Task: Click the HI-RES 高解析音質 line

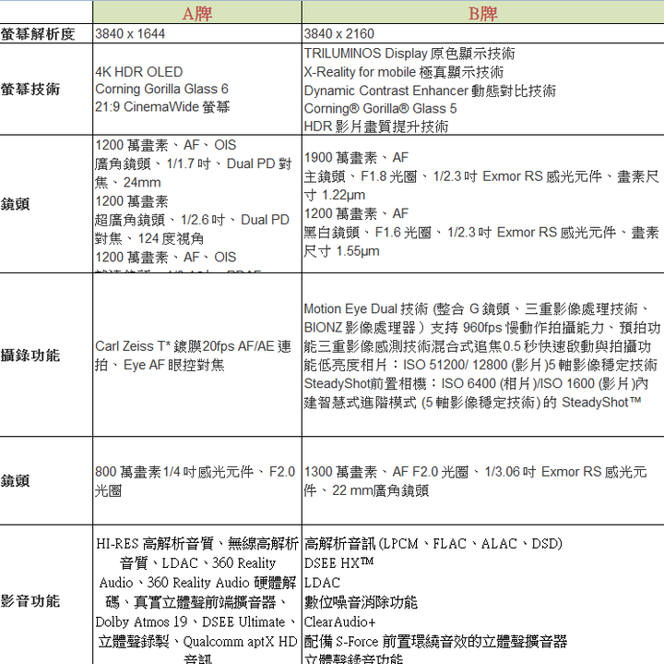Action: tap(197, 544)
